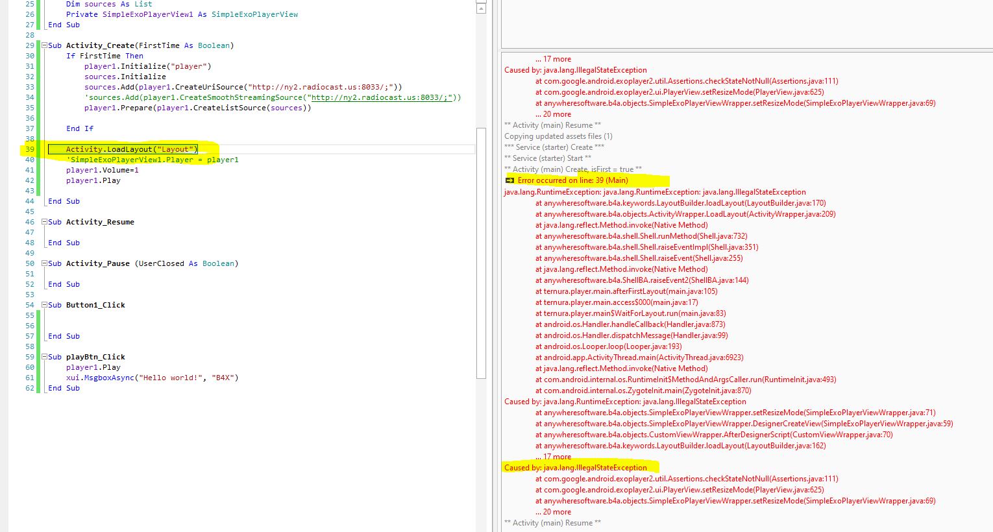
Task: Click the 'Caused by: java.lang.RuntimeException' log line
Action: coord(625,402)
